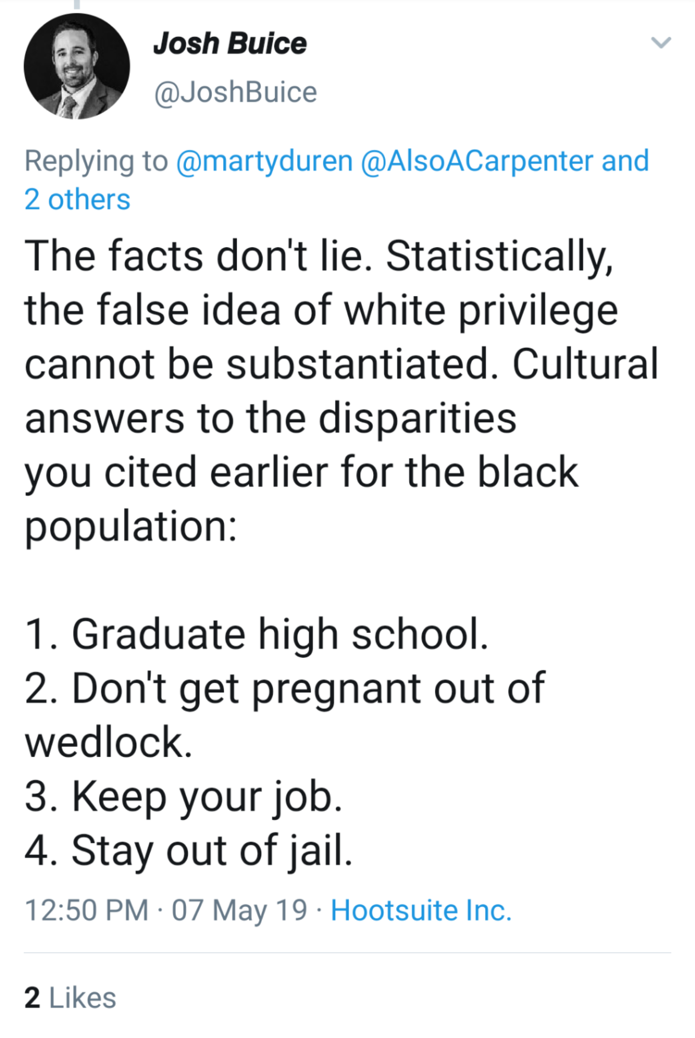Image resolution: width=695 pixels, height=1038 pixels.
Task: Click the Hootsuite Inc. source link
Action: [x=421, y=910]
